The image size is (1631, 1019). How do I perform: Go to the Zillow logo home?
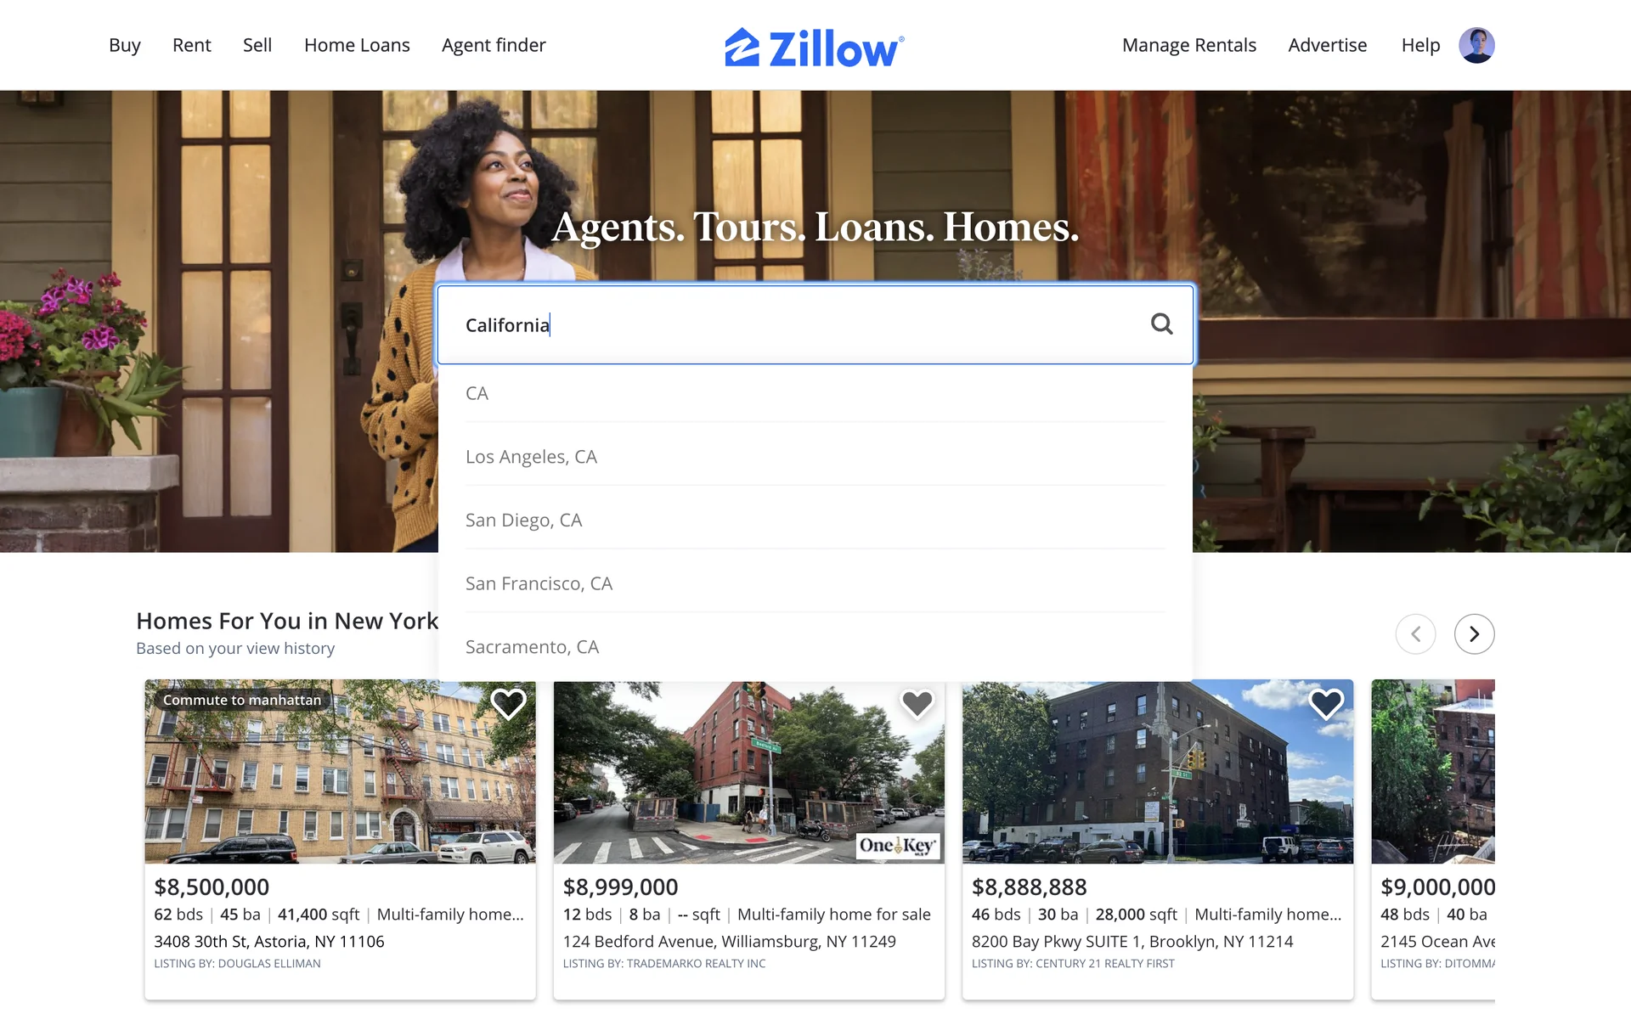(815, 47)
